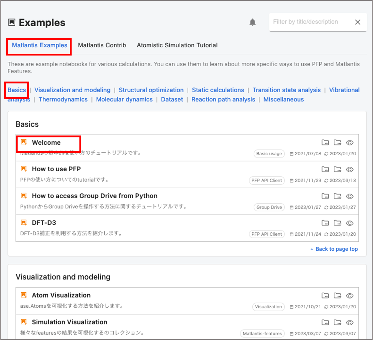Switch to the Matlantis Contrib tab
This screenshot has height=340, width=373.
(102, 45)
